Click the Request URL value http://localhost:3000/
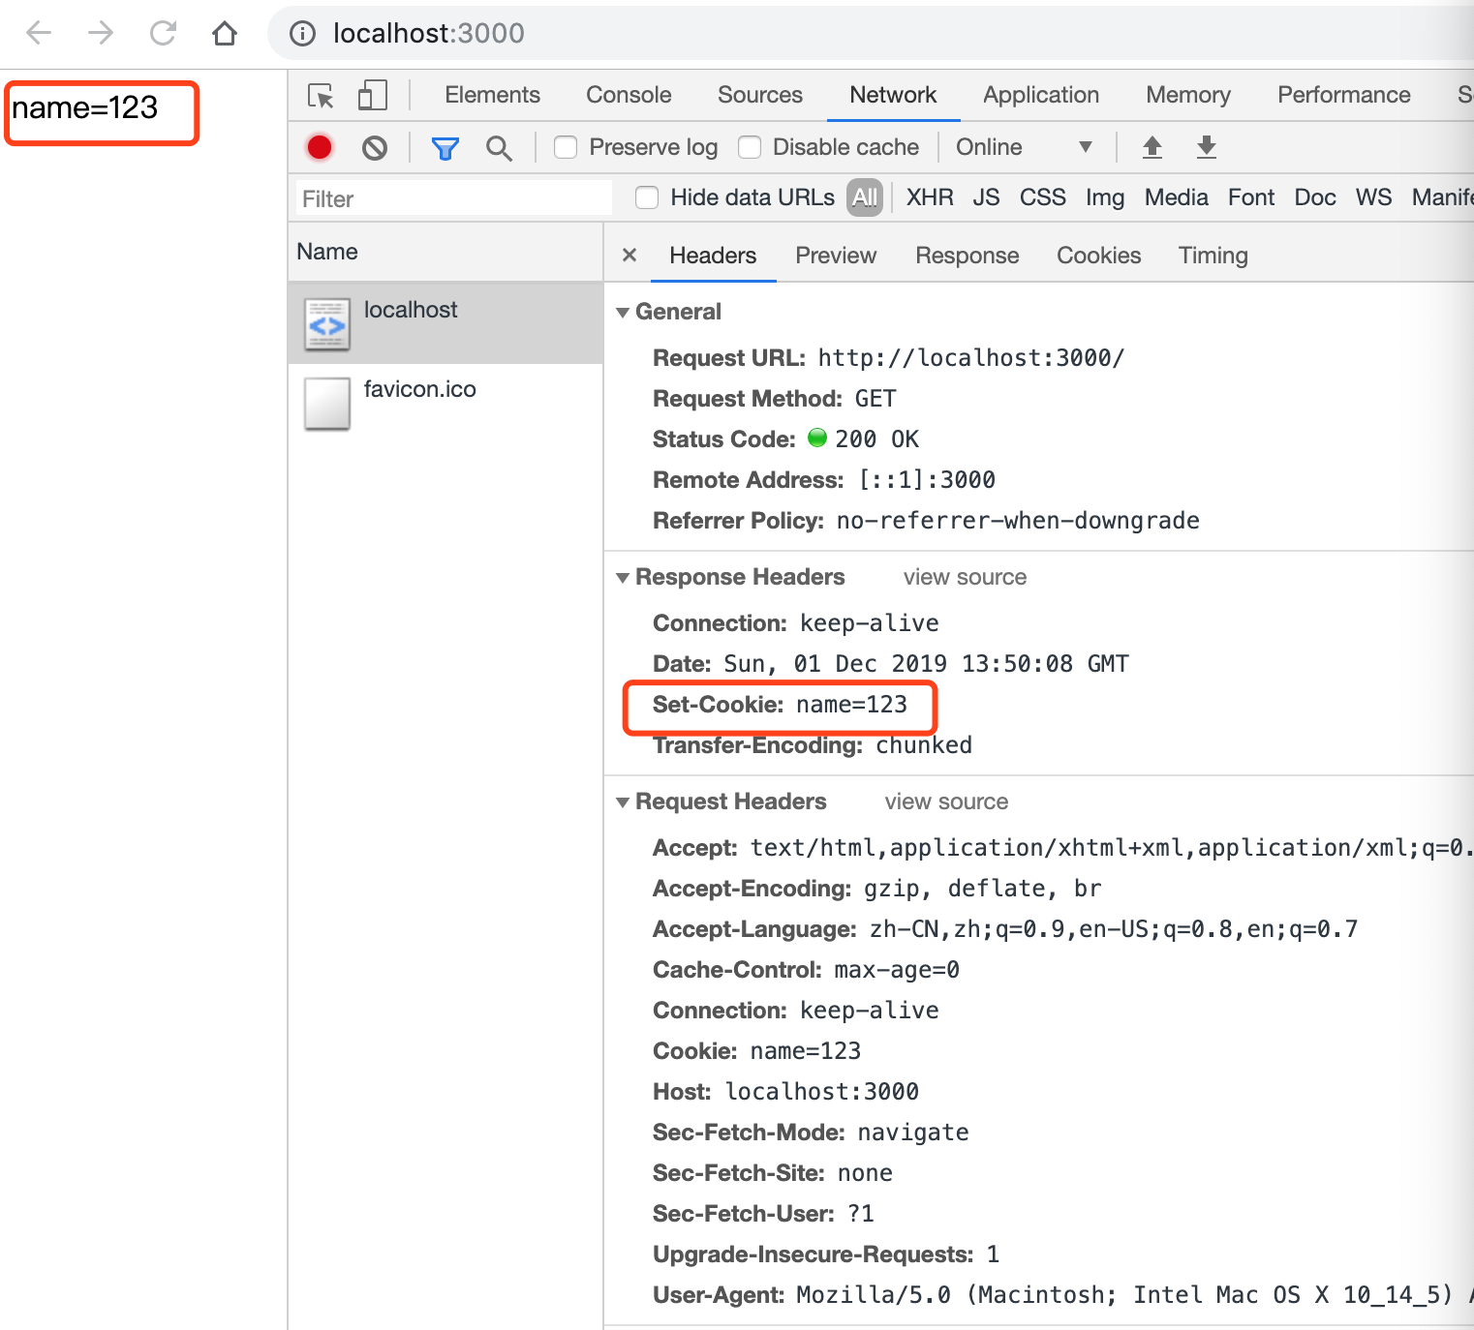Screen dimensions: 1474x1330 coord(970,358)
